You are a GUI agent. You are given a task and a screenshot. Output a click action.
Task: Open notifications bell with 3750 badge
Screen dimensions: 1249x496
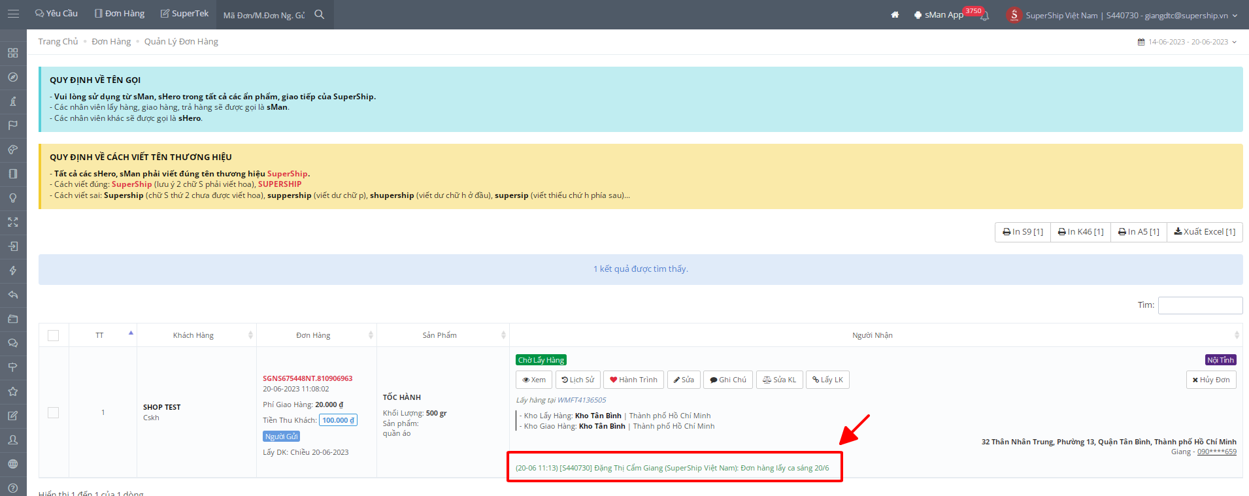point(984,15)
